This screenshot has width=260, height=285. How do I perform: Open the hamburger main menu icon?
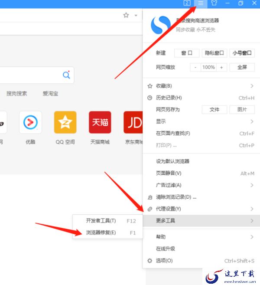coord(201,3)
